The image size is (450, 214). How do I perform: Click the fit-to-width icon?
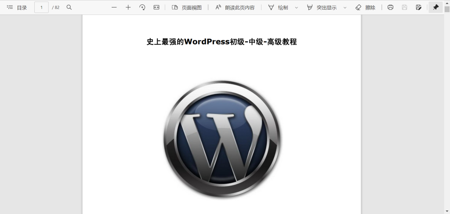(156, 7)
